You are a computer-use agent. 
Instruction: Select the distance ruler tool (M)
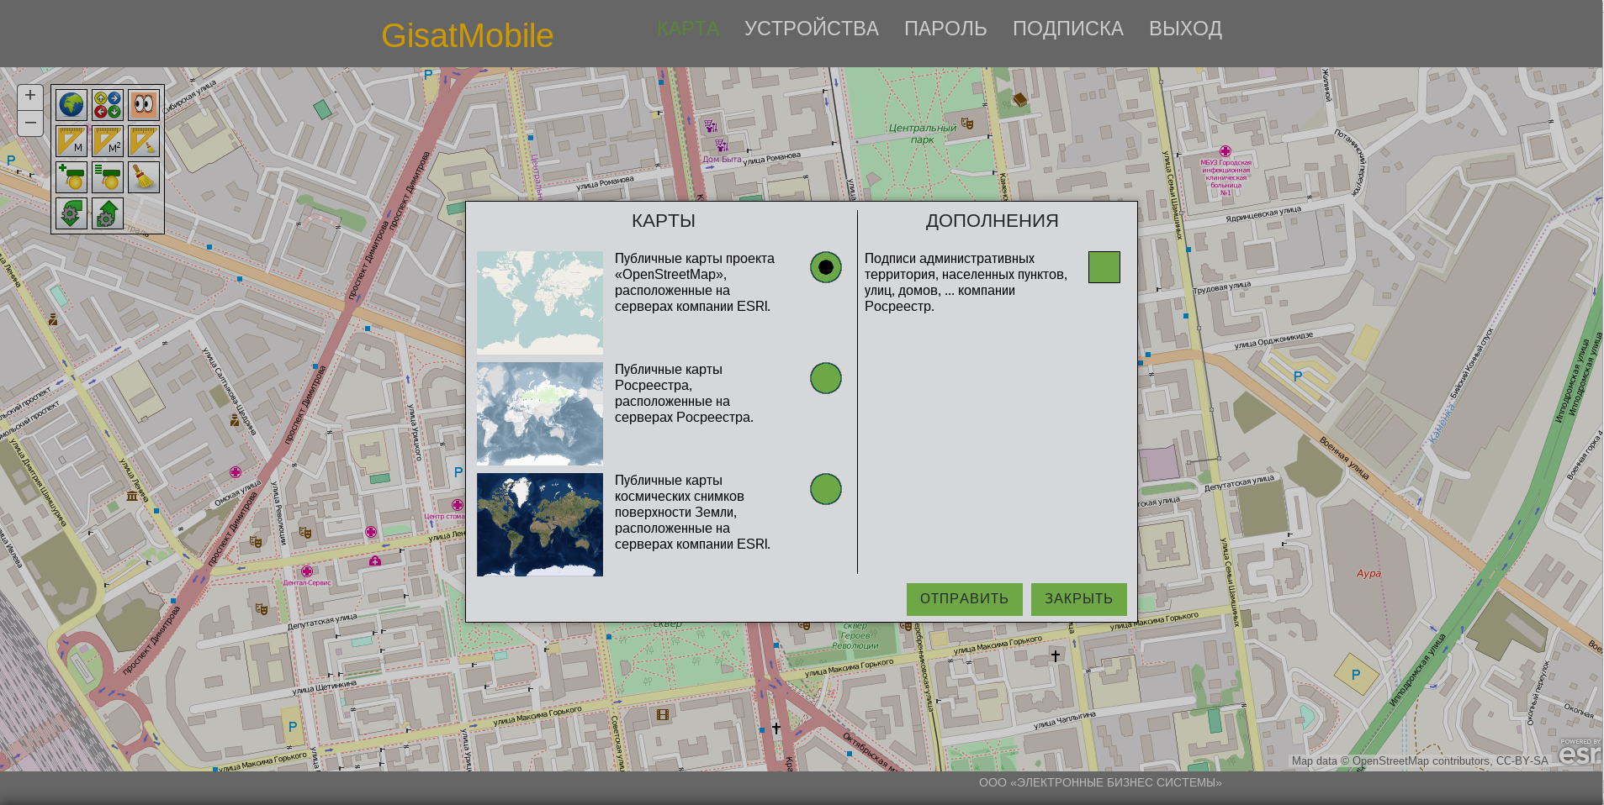[x=71, y=141]
